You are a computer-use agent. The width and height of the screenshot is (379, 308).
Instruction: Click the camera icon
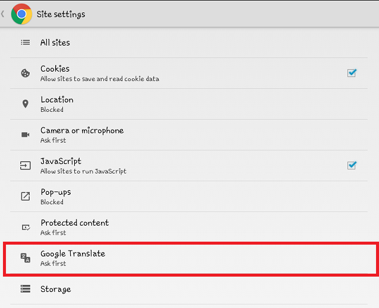pyautogui.click(x=26, y=134)
